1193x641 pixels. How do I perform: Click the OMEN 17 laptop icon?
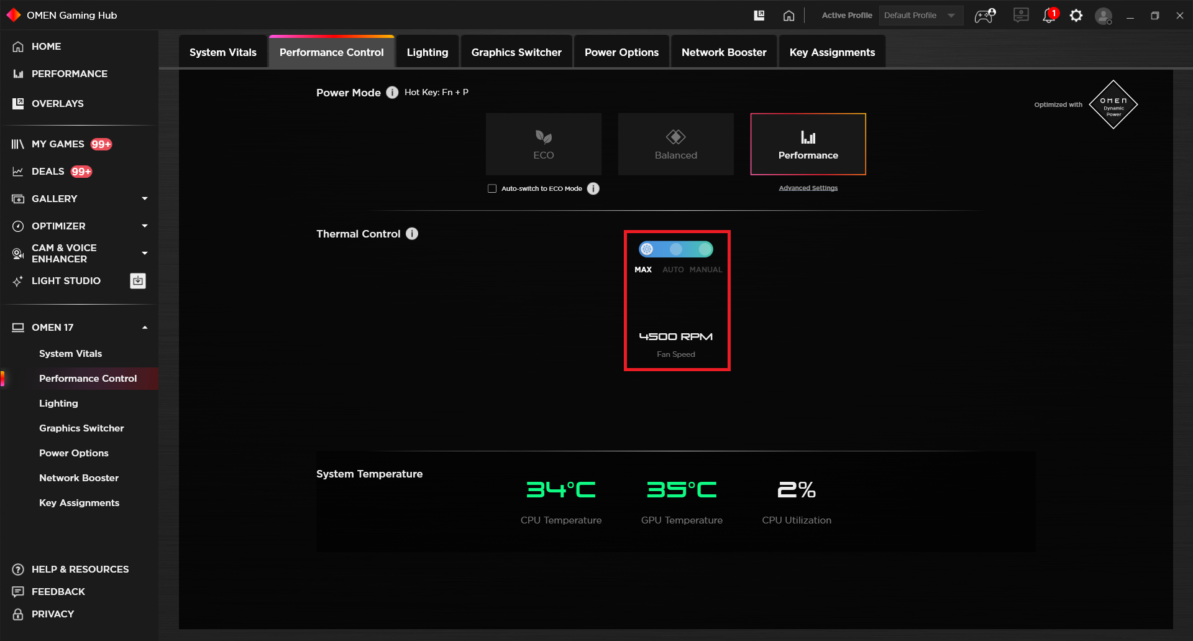pos(18,328)
